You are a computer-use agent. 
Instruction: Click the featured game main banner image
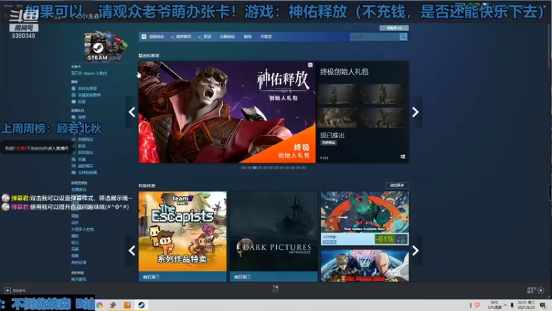point(227,112)
